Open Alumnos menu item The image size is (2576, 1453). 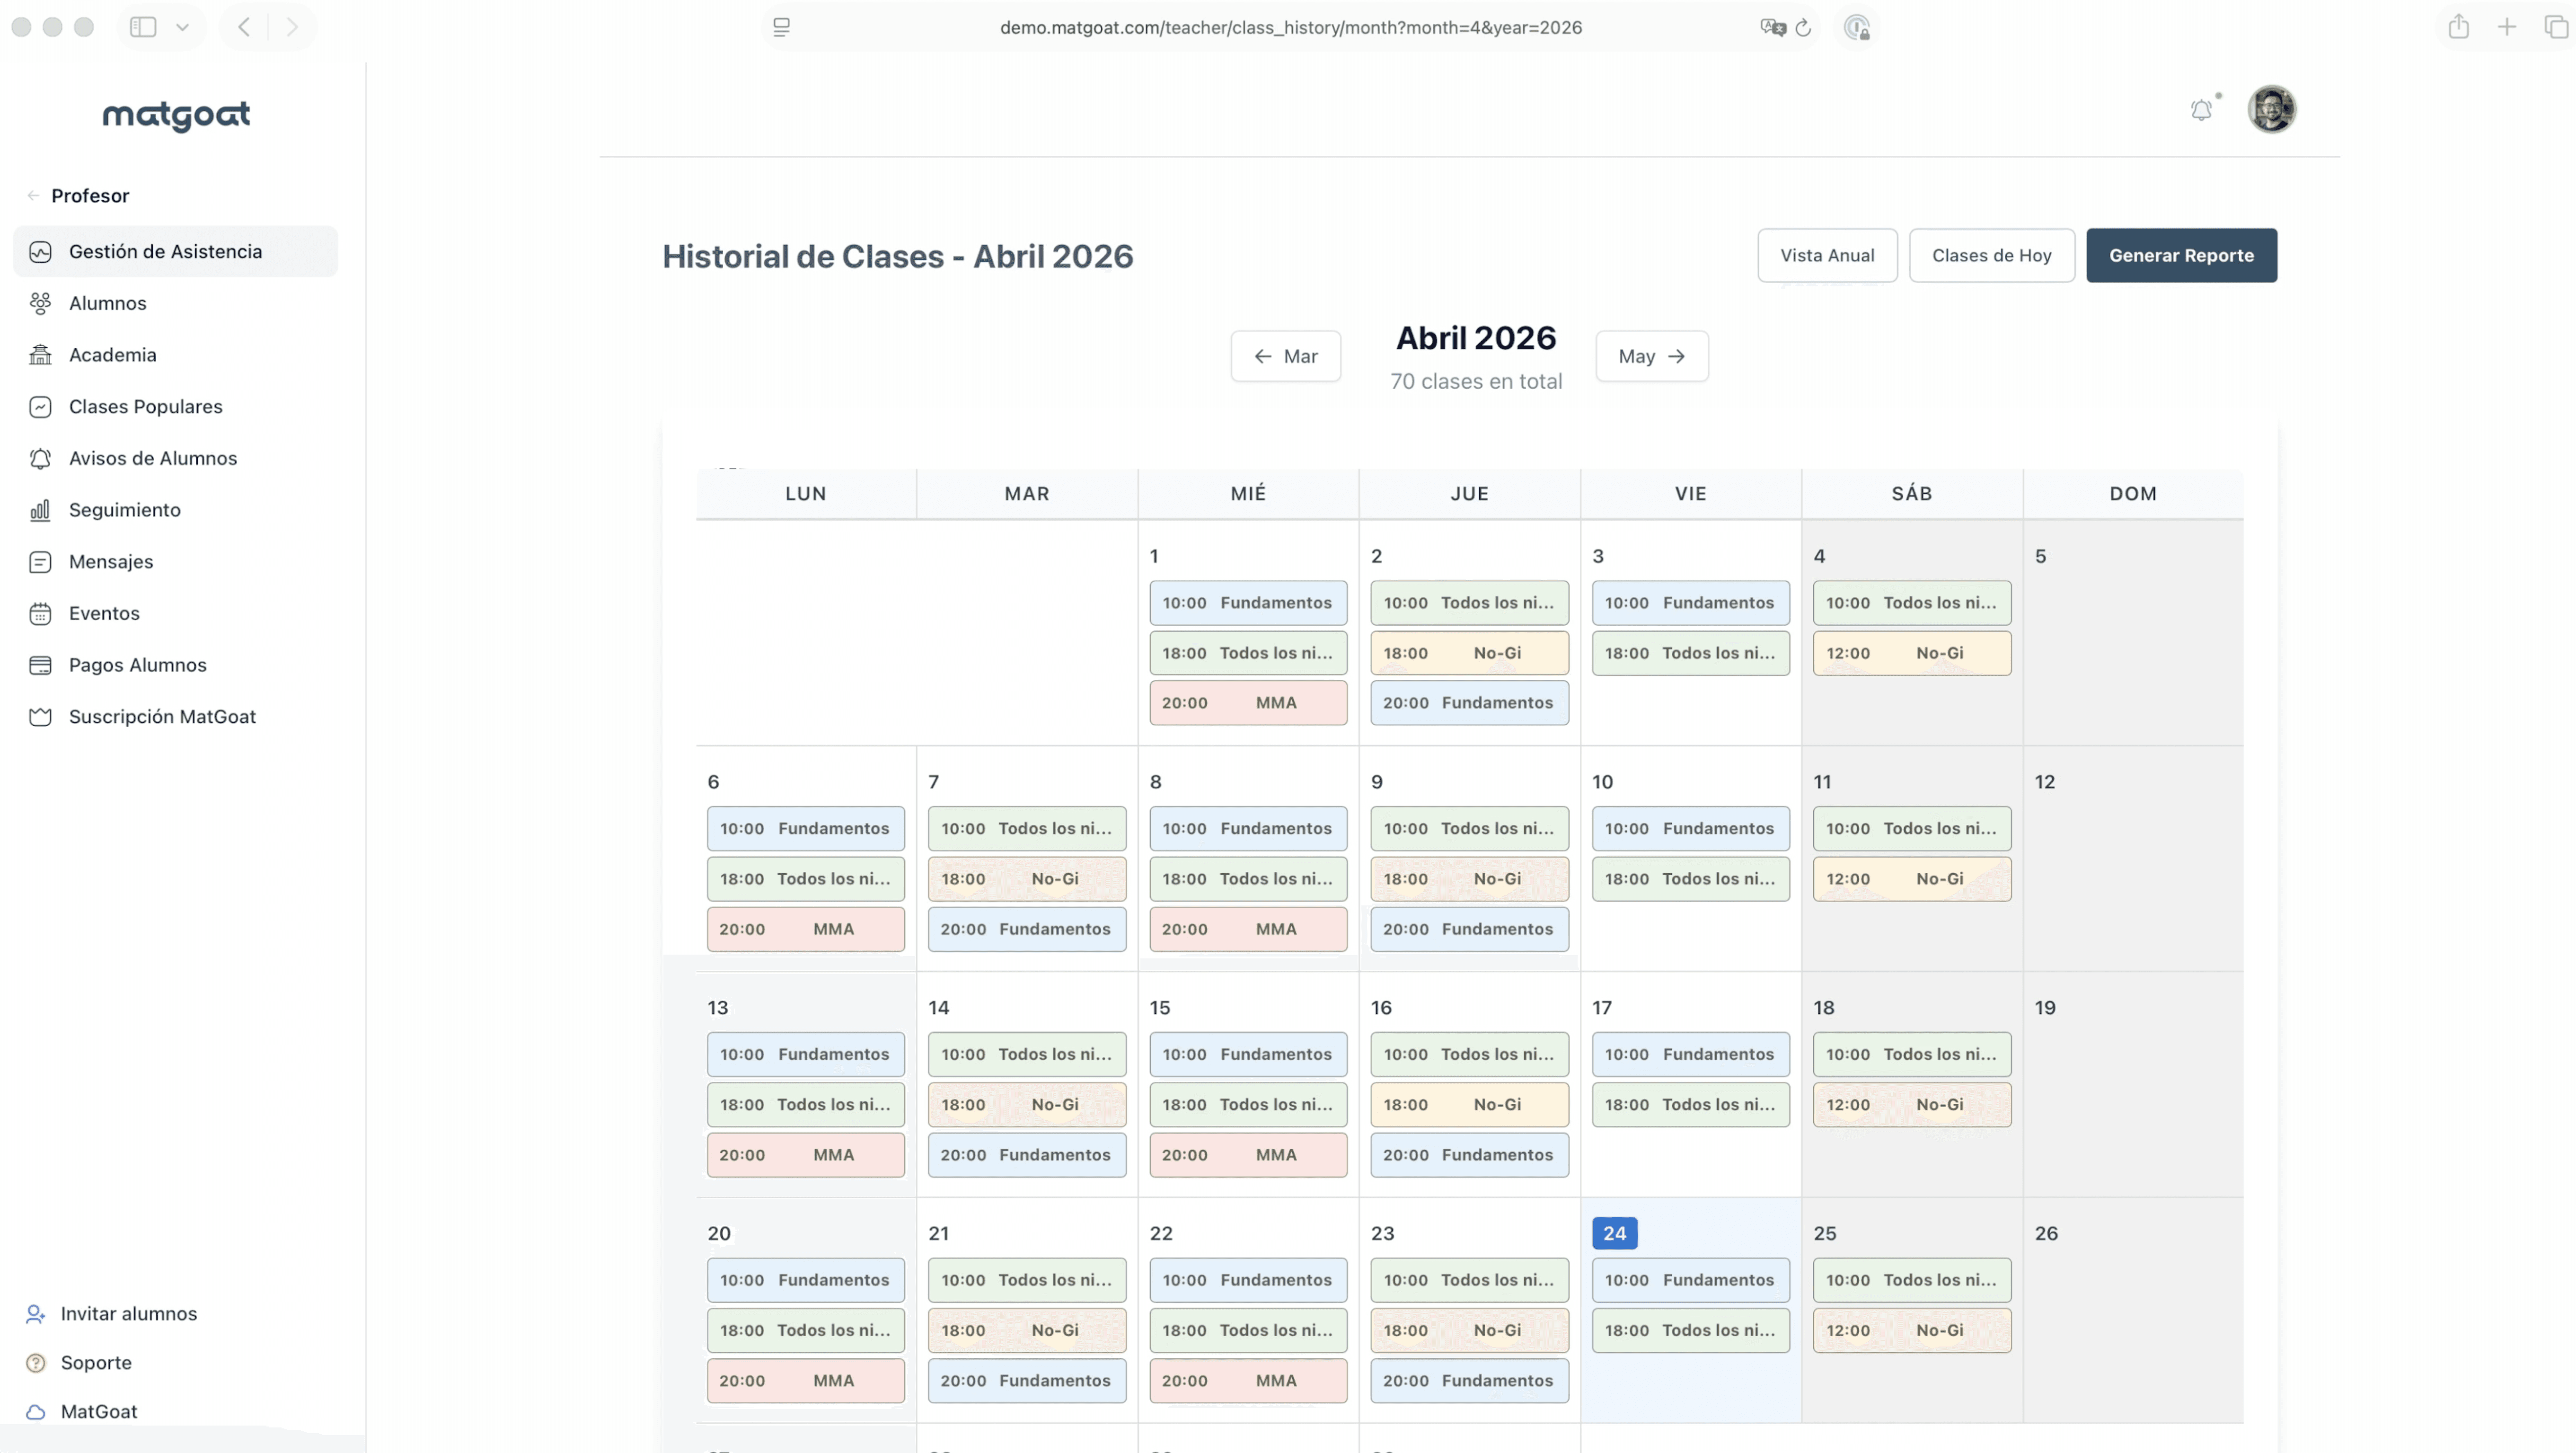pyautogui.click(x=175, y=303)
